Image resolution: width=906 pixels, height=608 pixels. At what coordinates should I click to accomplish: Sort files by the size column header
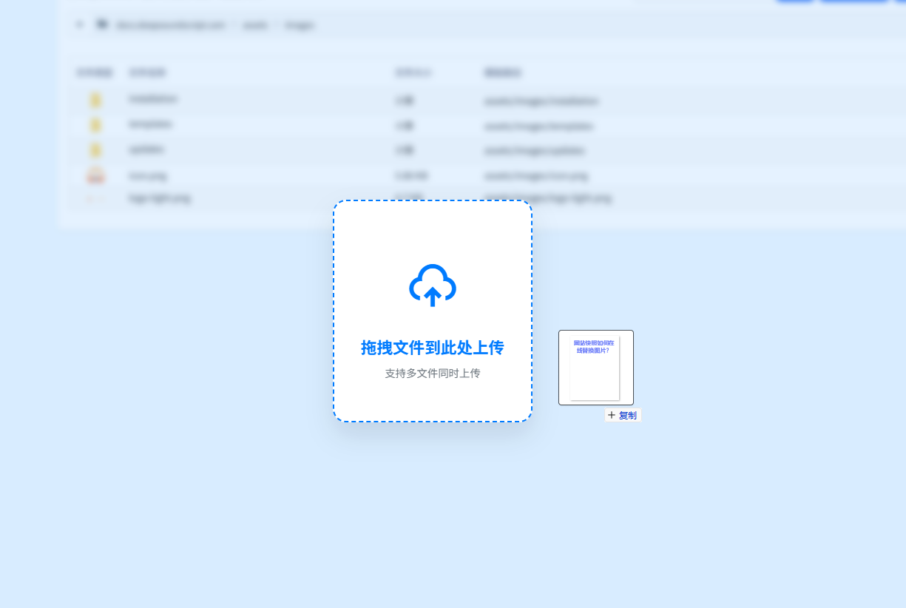413,72
